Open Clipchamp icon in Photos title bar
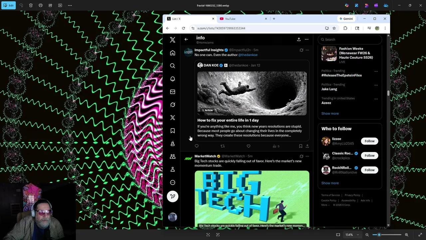Viewport: 426px width, 240px height. [376, 5]
